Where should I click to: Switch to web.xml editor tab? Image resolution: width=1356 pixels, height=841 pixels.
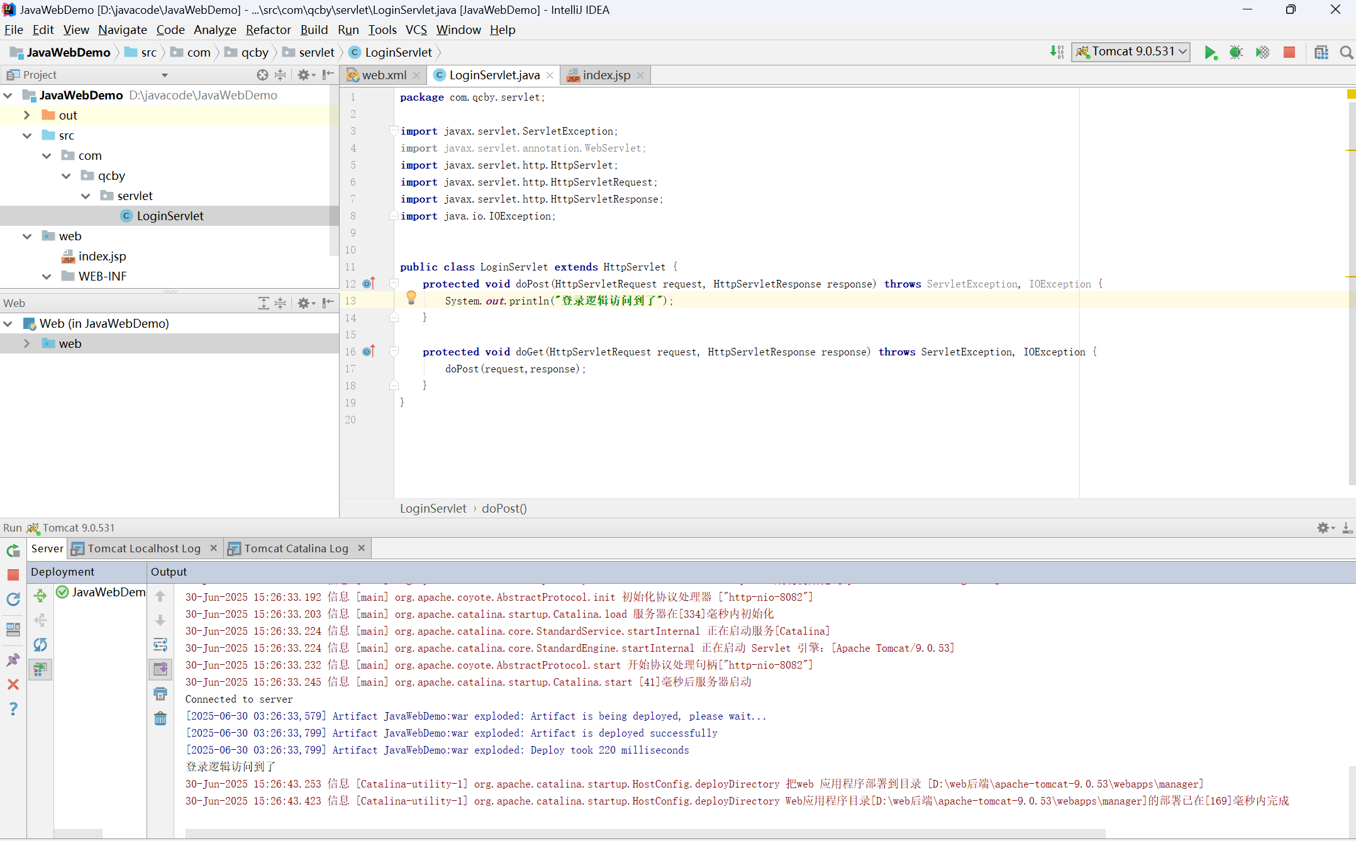pyautogui.click(x=384, y=75)
